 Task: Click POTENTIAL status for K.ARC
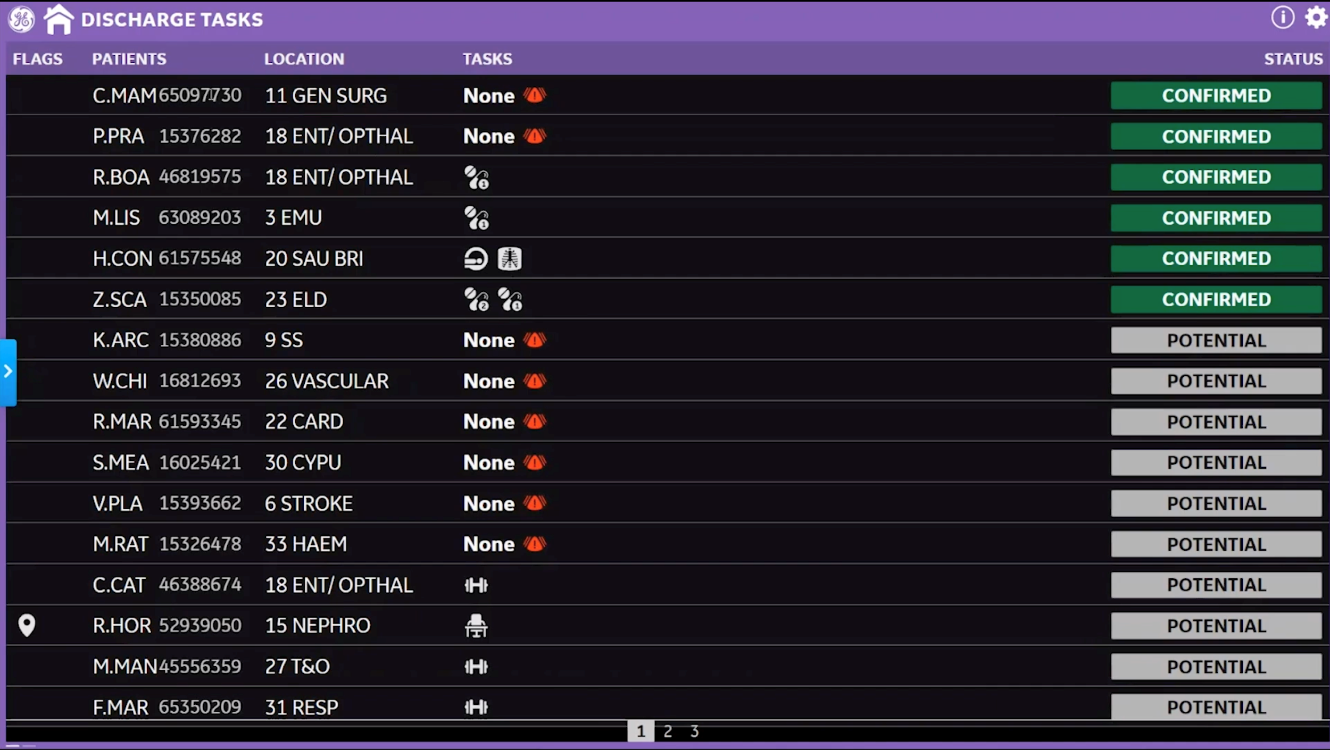coord(1216,340)
